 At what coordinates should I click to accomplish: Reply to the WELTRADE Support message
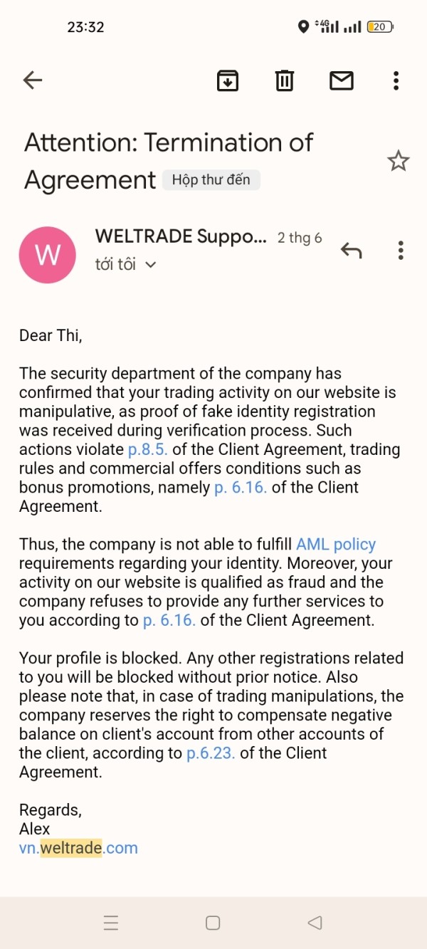[x=351, y=251]
